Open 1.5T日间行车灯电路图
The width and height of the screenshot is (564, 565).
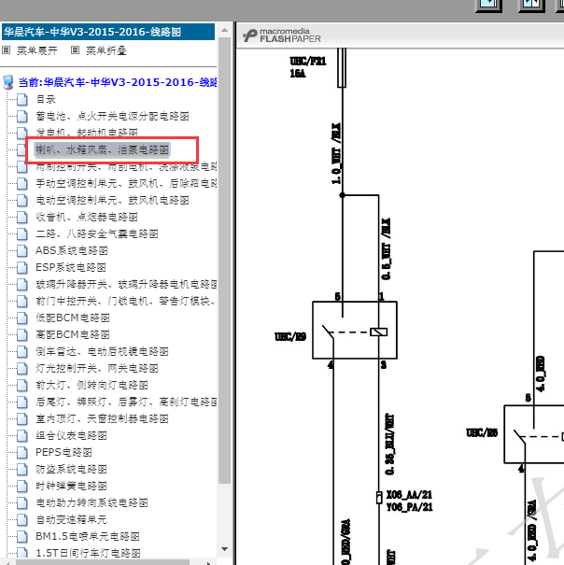click(88, 553)
